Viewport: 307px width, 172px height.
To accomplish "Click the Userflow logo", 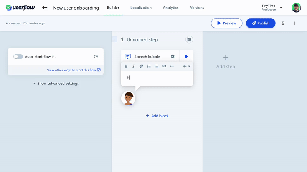I will coord(20,8).
